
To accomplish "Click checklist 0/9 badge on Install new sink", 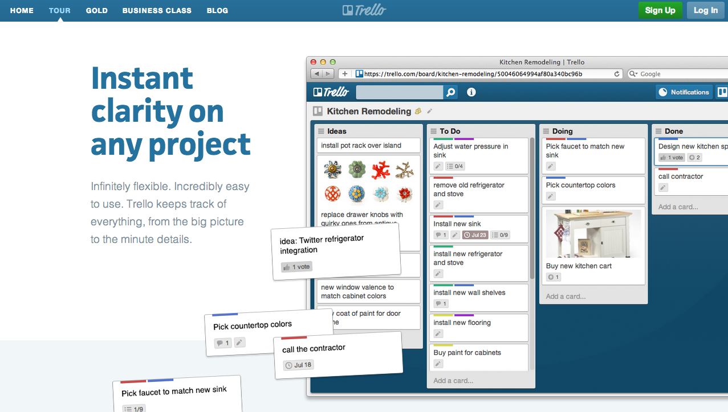I will pos(500,235).
